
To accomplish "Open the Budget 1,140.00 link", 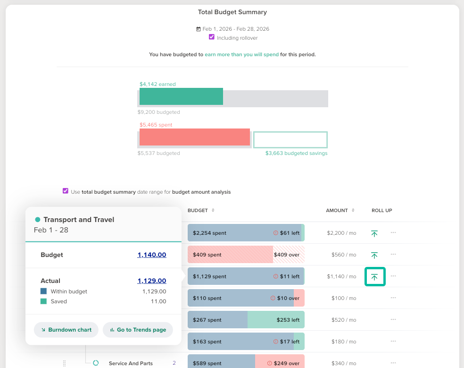I will [152, 255].
